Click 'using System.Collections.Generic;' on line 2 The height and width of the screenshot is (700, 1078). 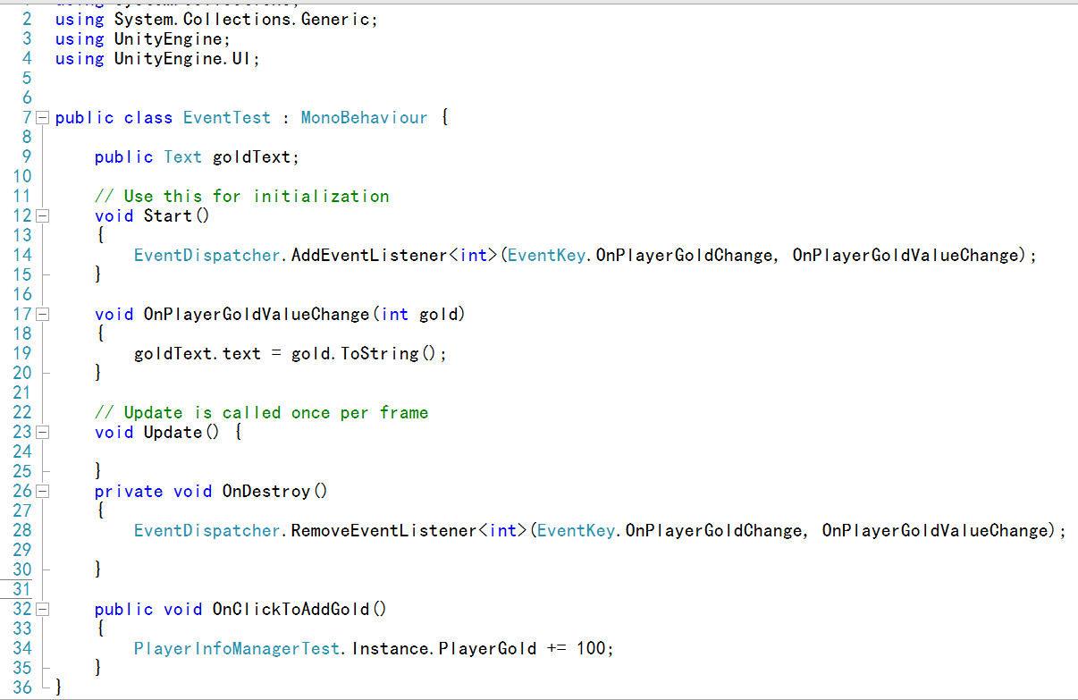(216, 20)
